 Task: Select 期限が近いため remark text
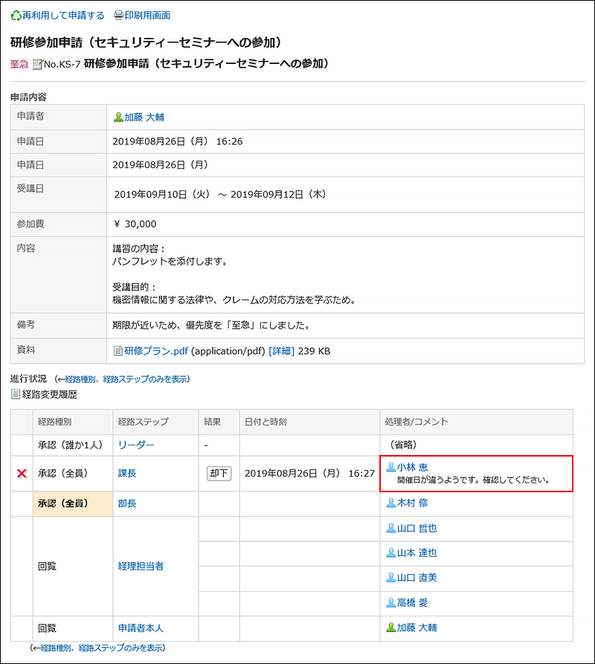[x=212, y=325]
